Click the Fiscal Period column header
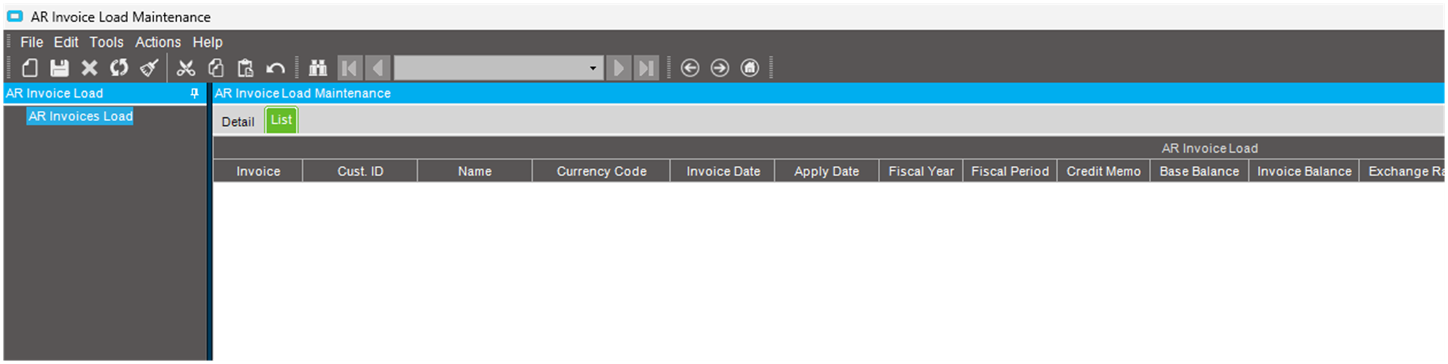Viewport: 1448px width, 364px height. [x=1010, y=171]
